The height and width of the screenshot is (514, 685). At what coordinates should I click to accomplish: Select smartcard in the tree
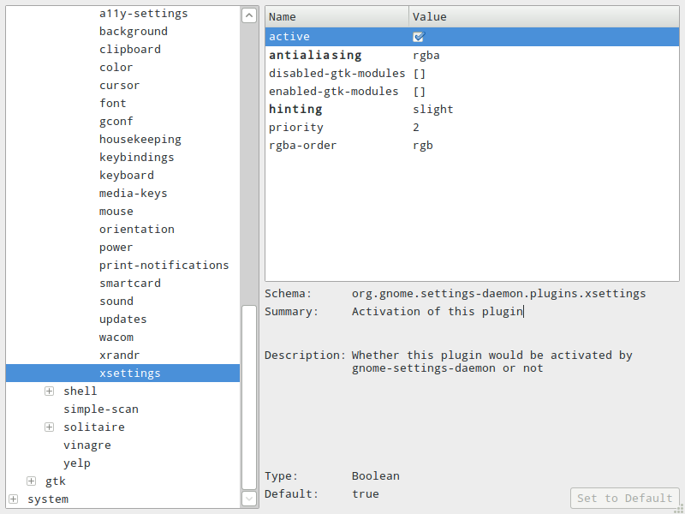(130, 284)
